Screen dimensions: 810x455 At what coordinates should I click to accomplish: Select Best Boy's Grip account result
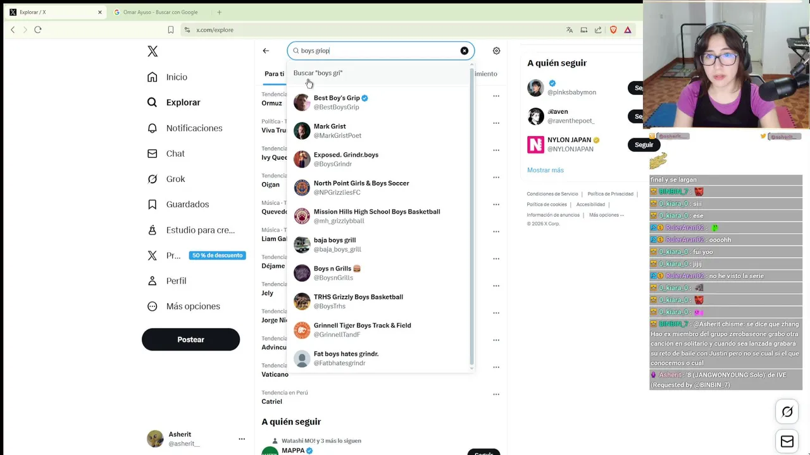pos(380,102)
